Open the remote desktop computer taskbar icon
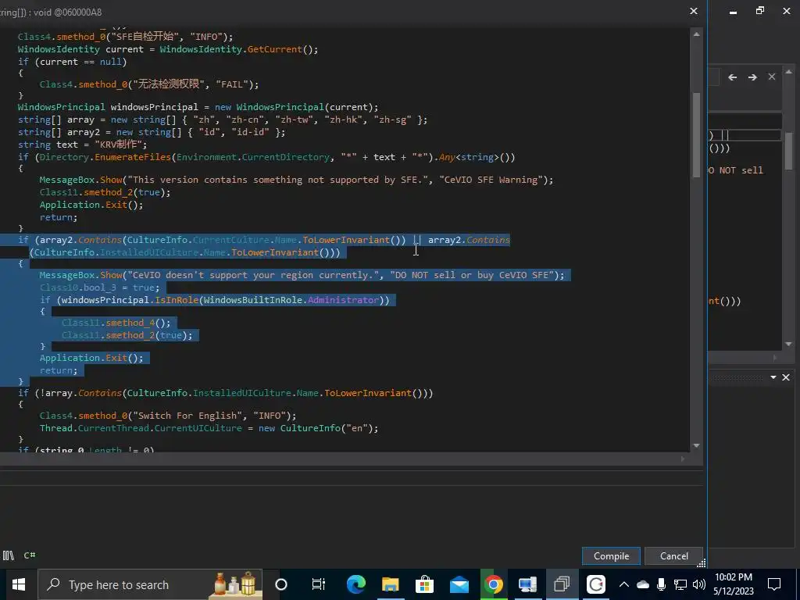 point(527,584)
